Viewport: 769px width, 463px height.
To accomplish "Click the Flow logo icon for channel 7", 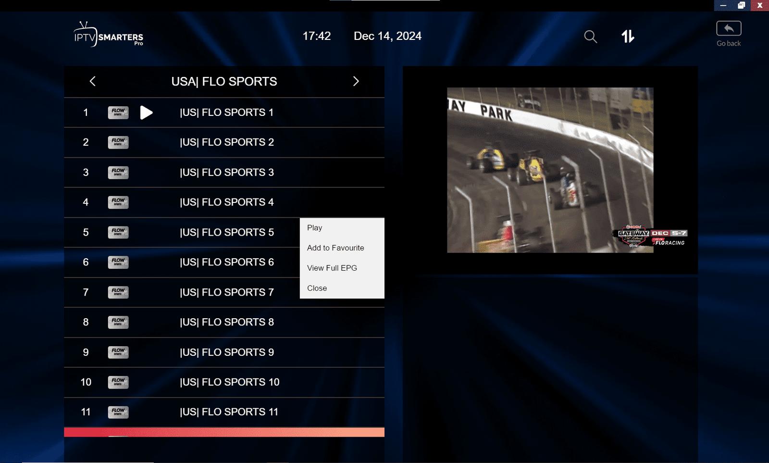I will [118, 292].
